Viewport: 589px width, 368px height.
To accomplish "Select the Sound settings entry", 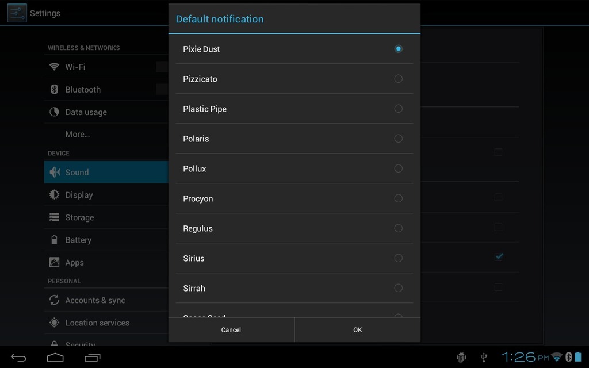I will pyautogui.click(x=106, y=172).
